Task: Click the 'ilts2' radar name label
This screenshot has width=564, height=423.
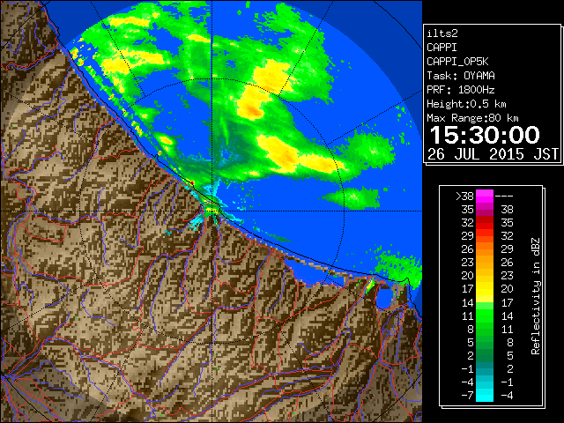Action: pos(442,33)
